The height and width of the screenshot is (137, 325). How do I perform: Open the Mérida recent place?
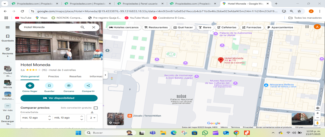click(x=8, y=84)
